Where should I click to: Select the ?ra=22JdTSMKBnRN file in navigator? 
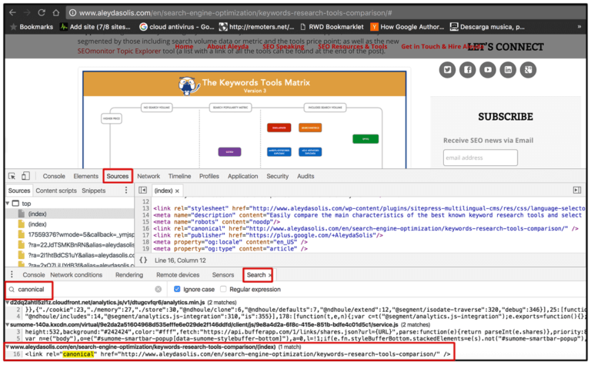tap(76, 244)
